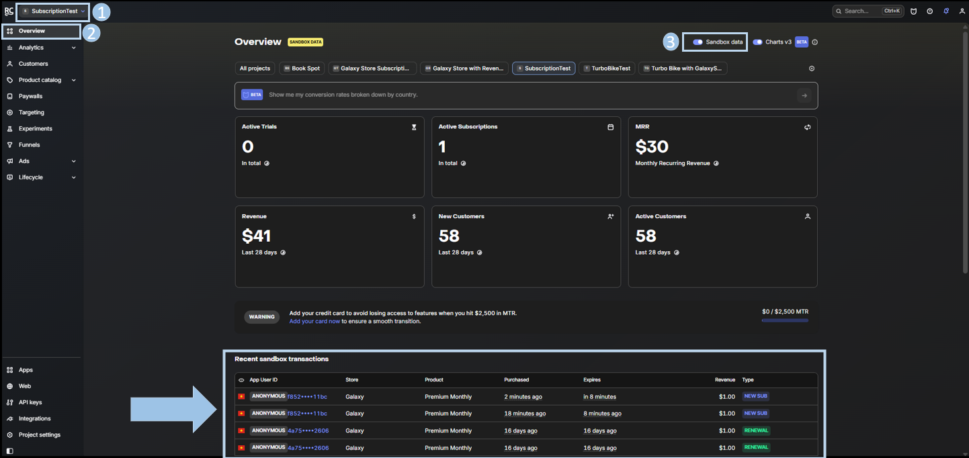Open user f852••••11bc purchased 2 minutes ago

(x=307, y=396)
